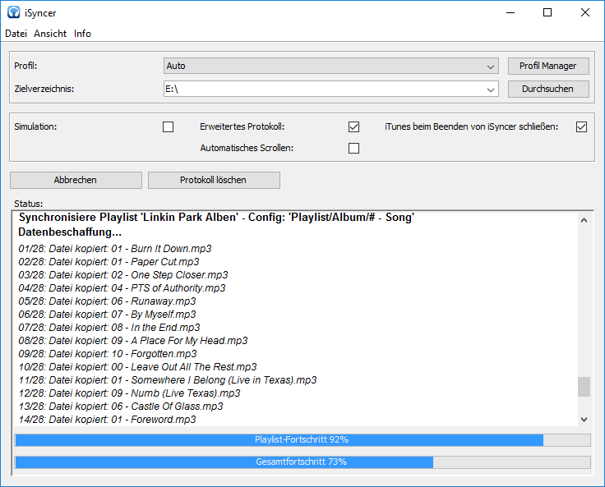
Task: Enable the Simulation checkbox
Action: 169,126
